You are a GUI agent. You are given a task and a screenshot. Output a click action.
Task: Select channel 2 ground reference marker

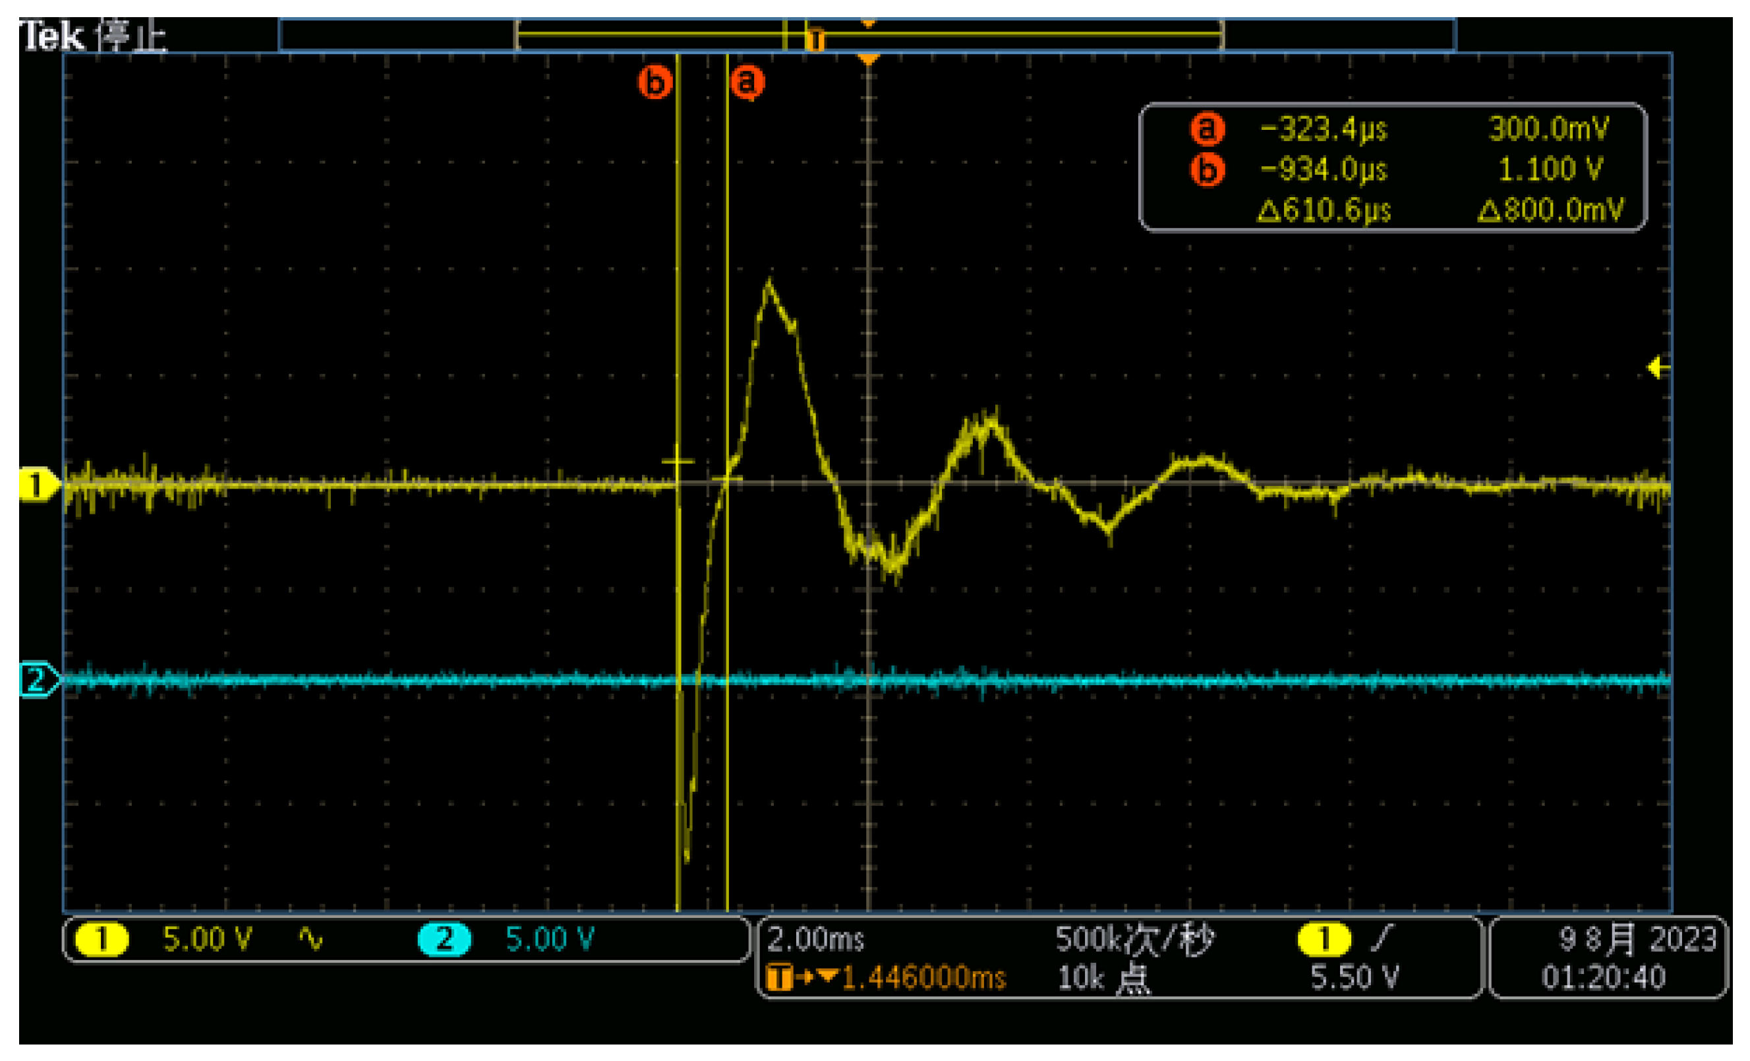coord(36,680)
